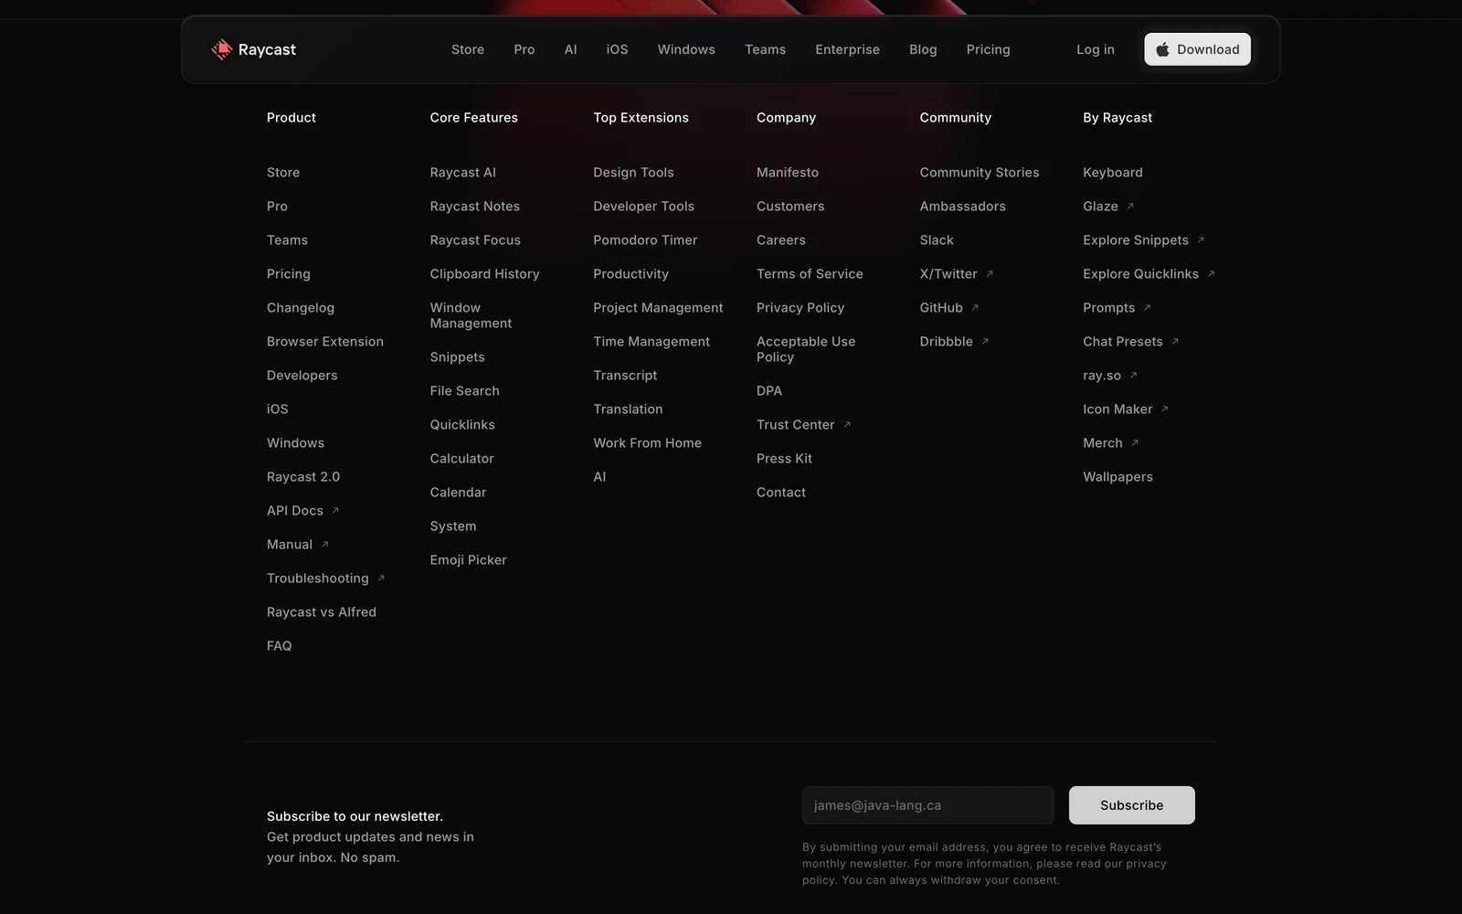This screenshot has height=914, width=1462.
Task: Open Pomodoro Timer extensions link
Action: [x=645, y=240]
